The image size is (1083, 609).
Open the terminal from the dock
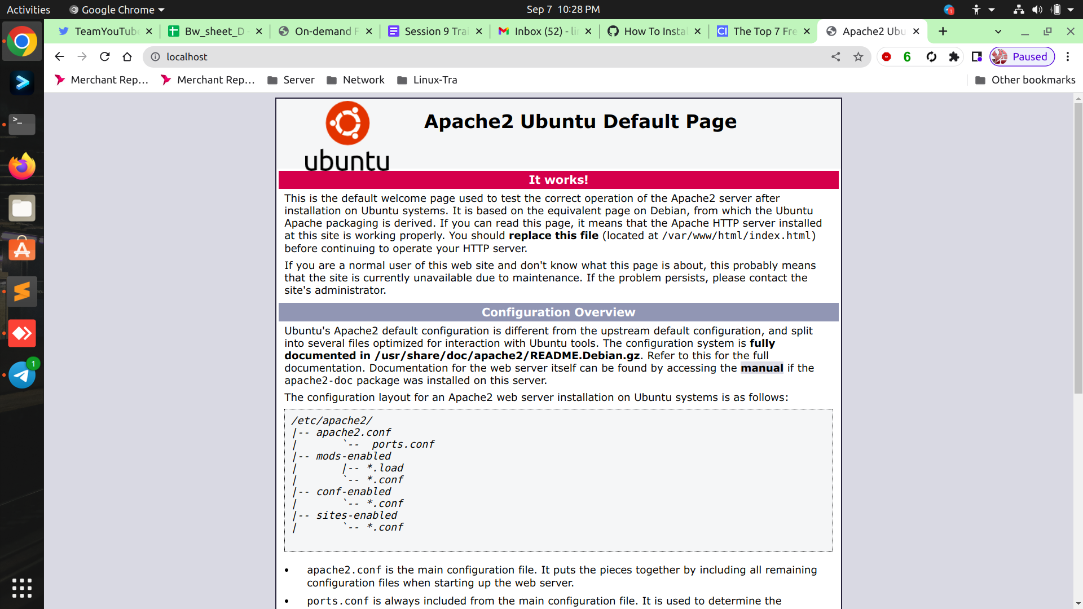tap(21, 125)
